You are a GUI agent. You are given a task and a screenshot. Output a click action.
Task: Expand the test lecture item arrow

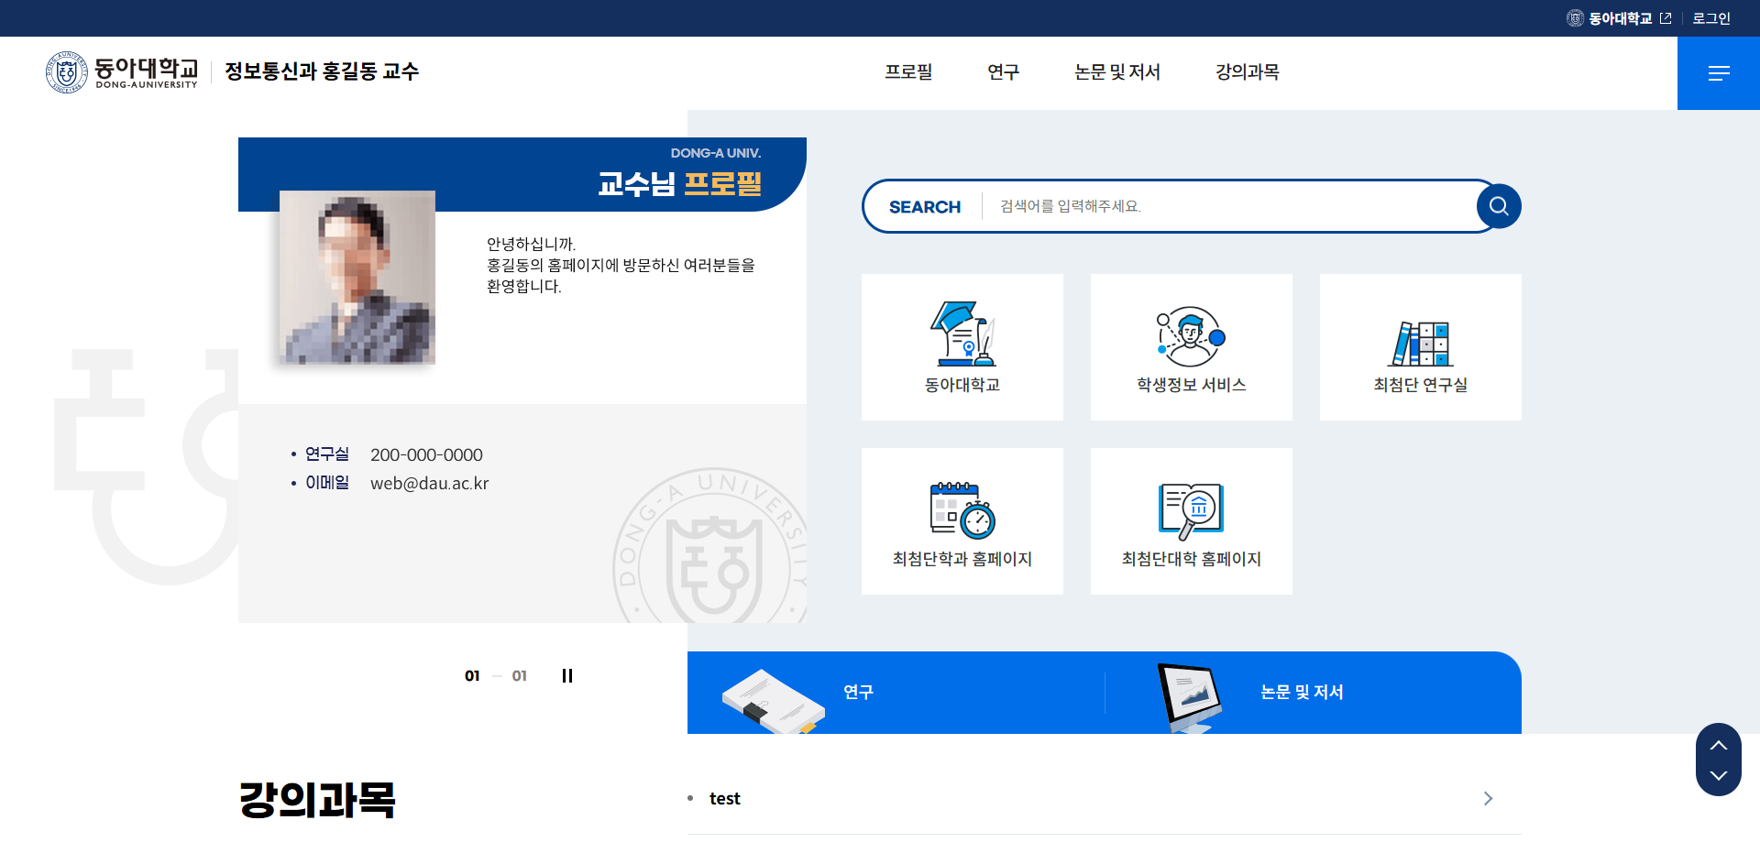coord(1488,799)
